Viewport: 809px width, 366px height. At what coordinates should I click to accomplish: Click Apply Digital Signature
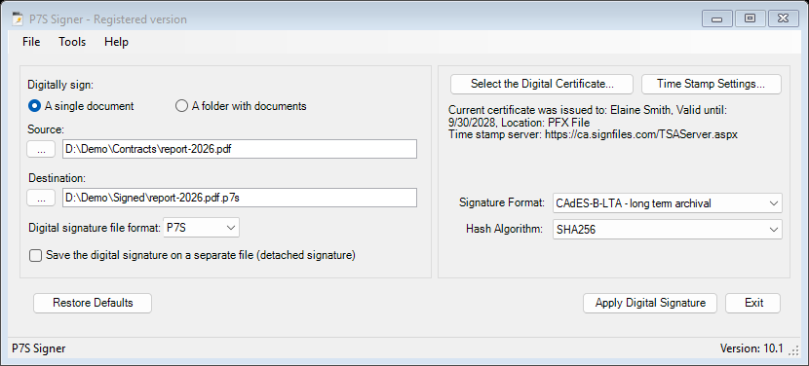pos(650,303)
